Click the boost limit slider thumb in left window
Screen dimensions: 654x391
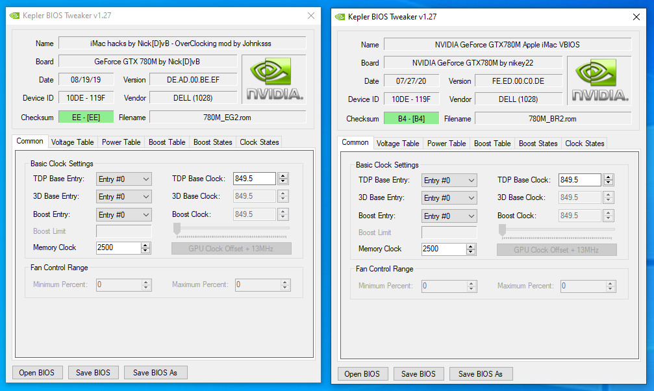click(x=177, y=229)
